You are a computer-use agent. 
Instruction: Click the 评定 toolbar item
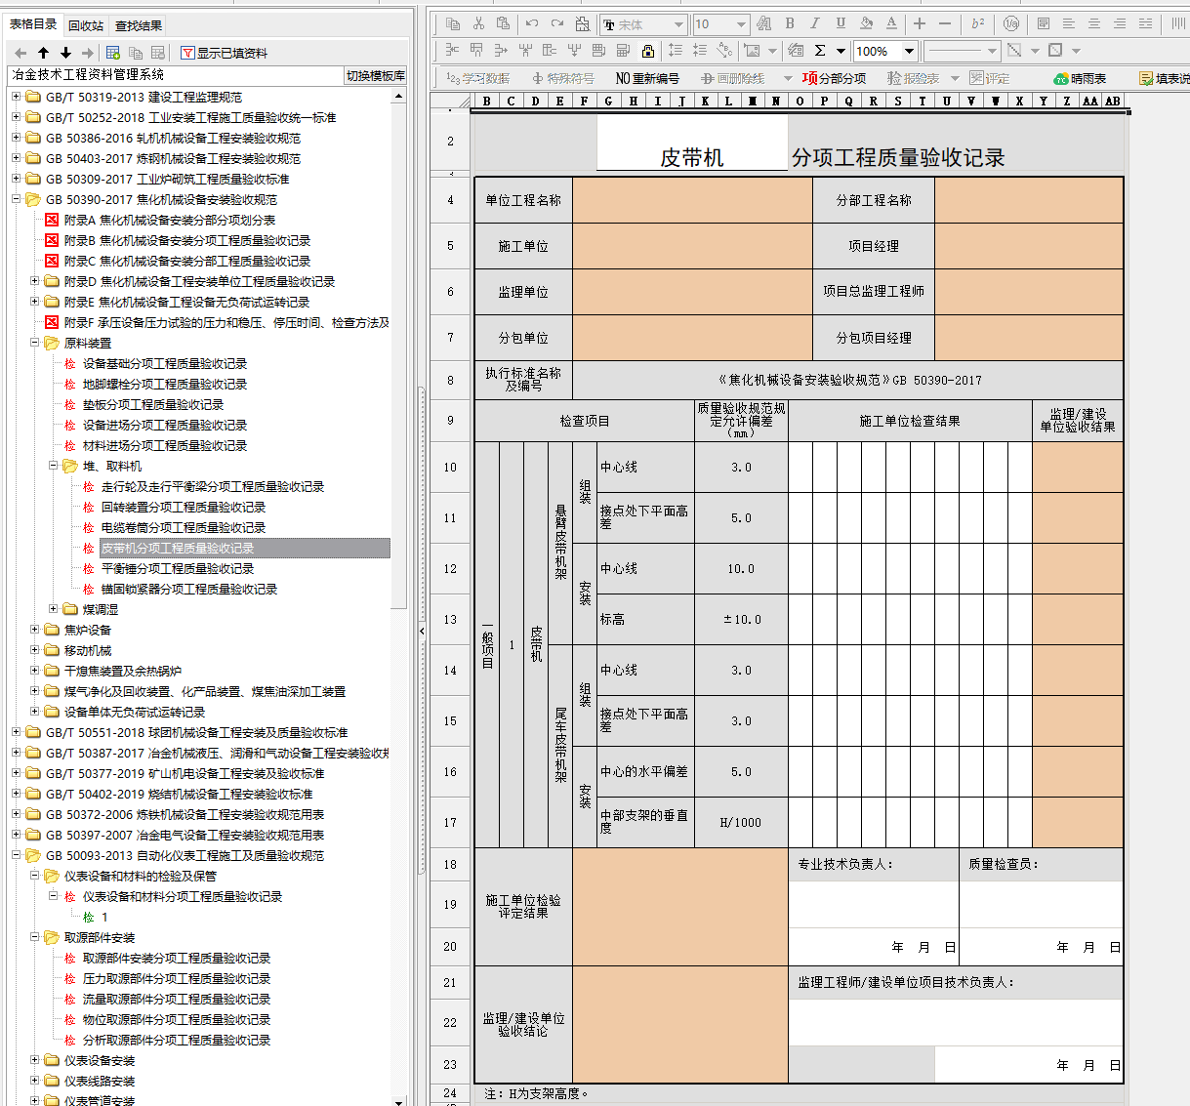coord(990,78)
